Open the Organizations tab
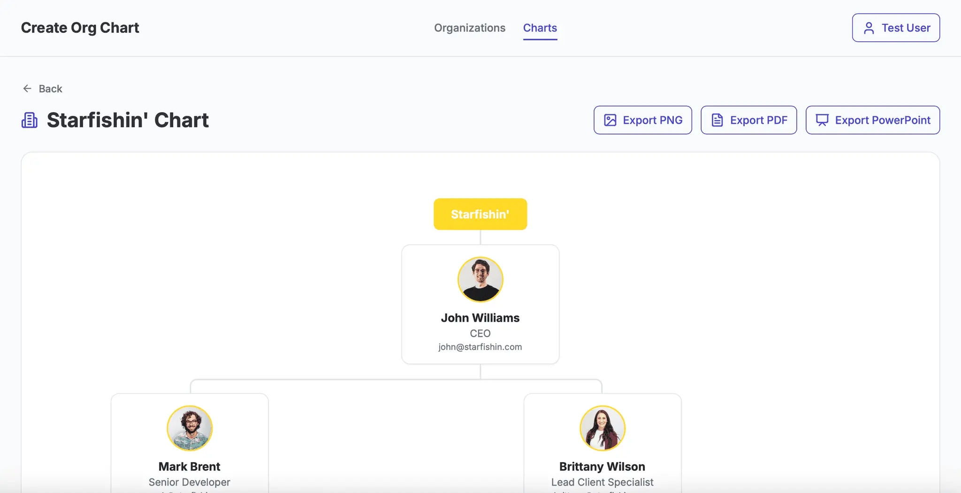Viewport: 961px width, 493px height. (470, 28)
